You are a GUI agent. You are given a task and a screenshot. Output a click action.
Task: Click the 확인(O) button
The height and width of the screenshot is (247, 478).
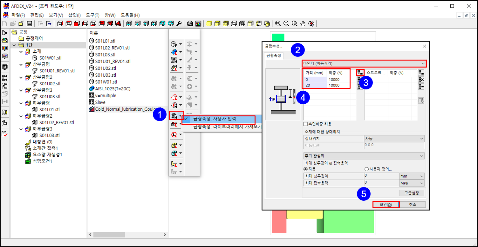(386, 205)
